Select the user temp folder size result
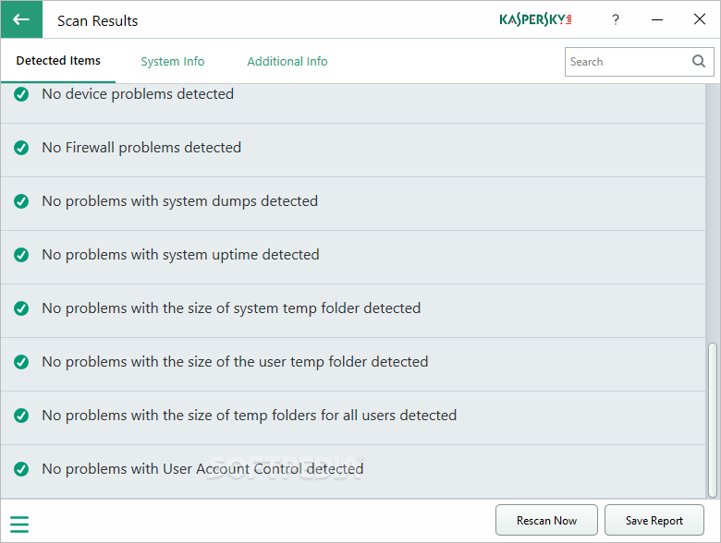721x543 pixels. click(x=235, y=362)
